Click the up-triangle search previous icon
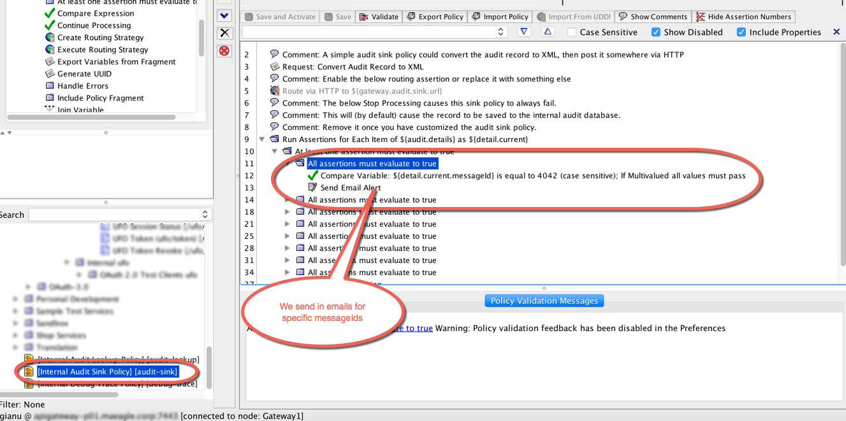This screenshot has width=846, height=421. [x=548, y=32]
